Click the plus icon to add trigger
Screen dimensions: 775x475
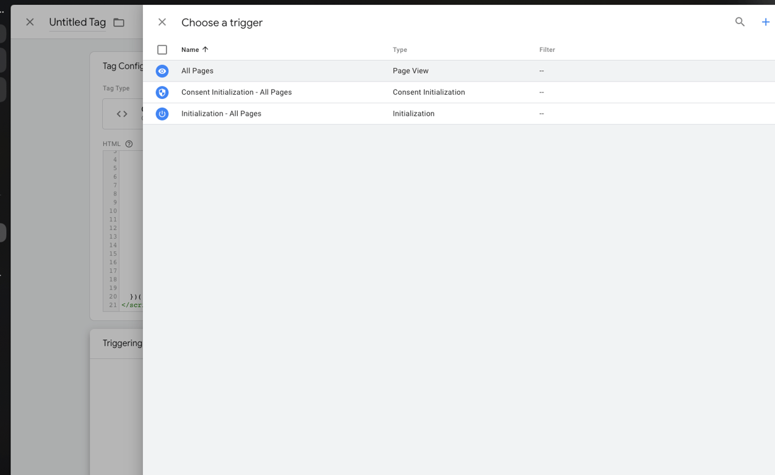(x=766, y=22)
